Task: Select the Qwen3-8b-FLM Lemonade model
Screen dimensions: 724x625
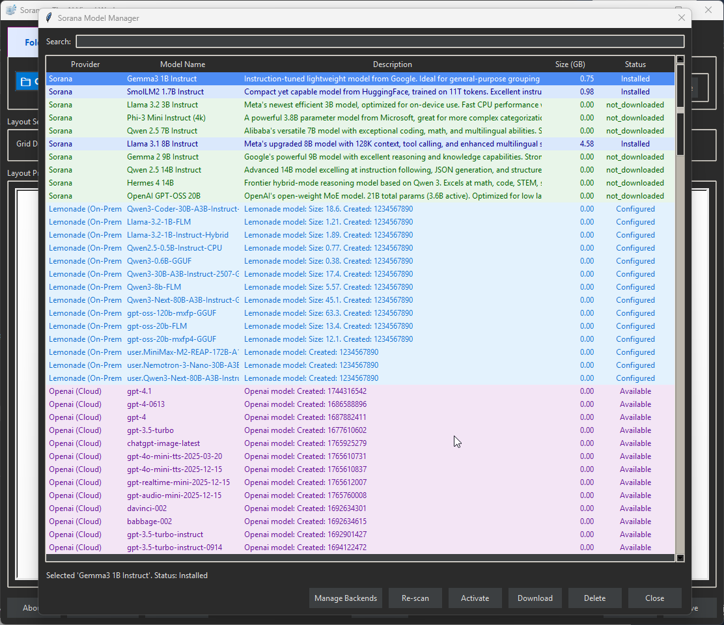Action: (260, 286)
